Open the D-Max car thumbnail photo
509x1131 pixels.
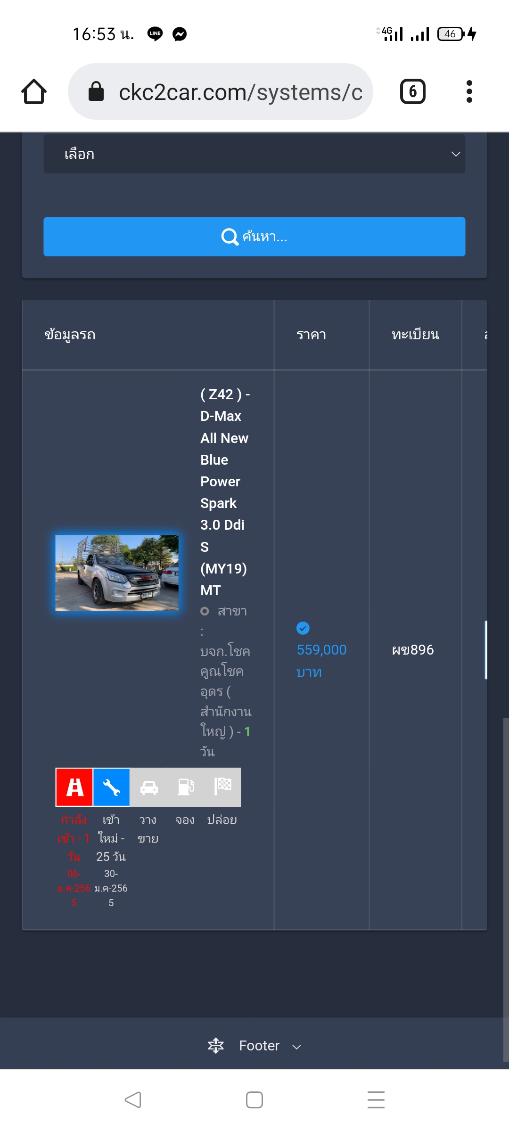click(117, 573)
